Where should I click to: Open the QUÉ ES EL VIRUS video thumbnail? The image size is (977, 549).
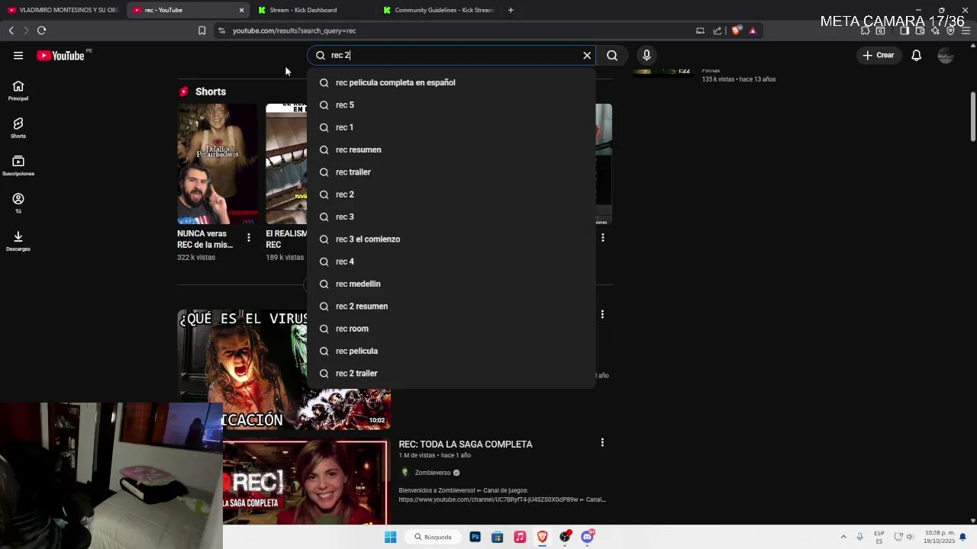284,370
